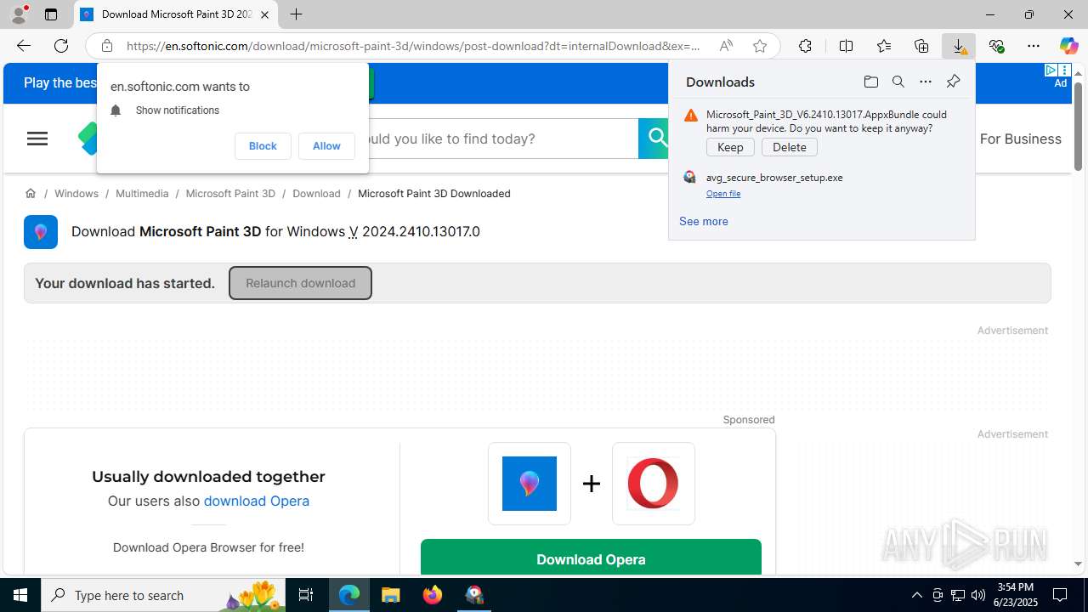Follow the download Opera text link
Image resolution: width=1088 pixels, height=612 pixels.
[256, 501]
